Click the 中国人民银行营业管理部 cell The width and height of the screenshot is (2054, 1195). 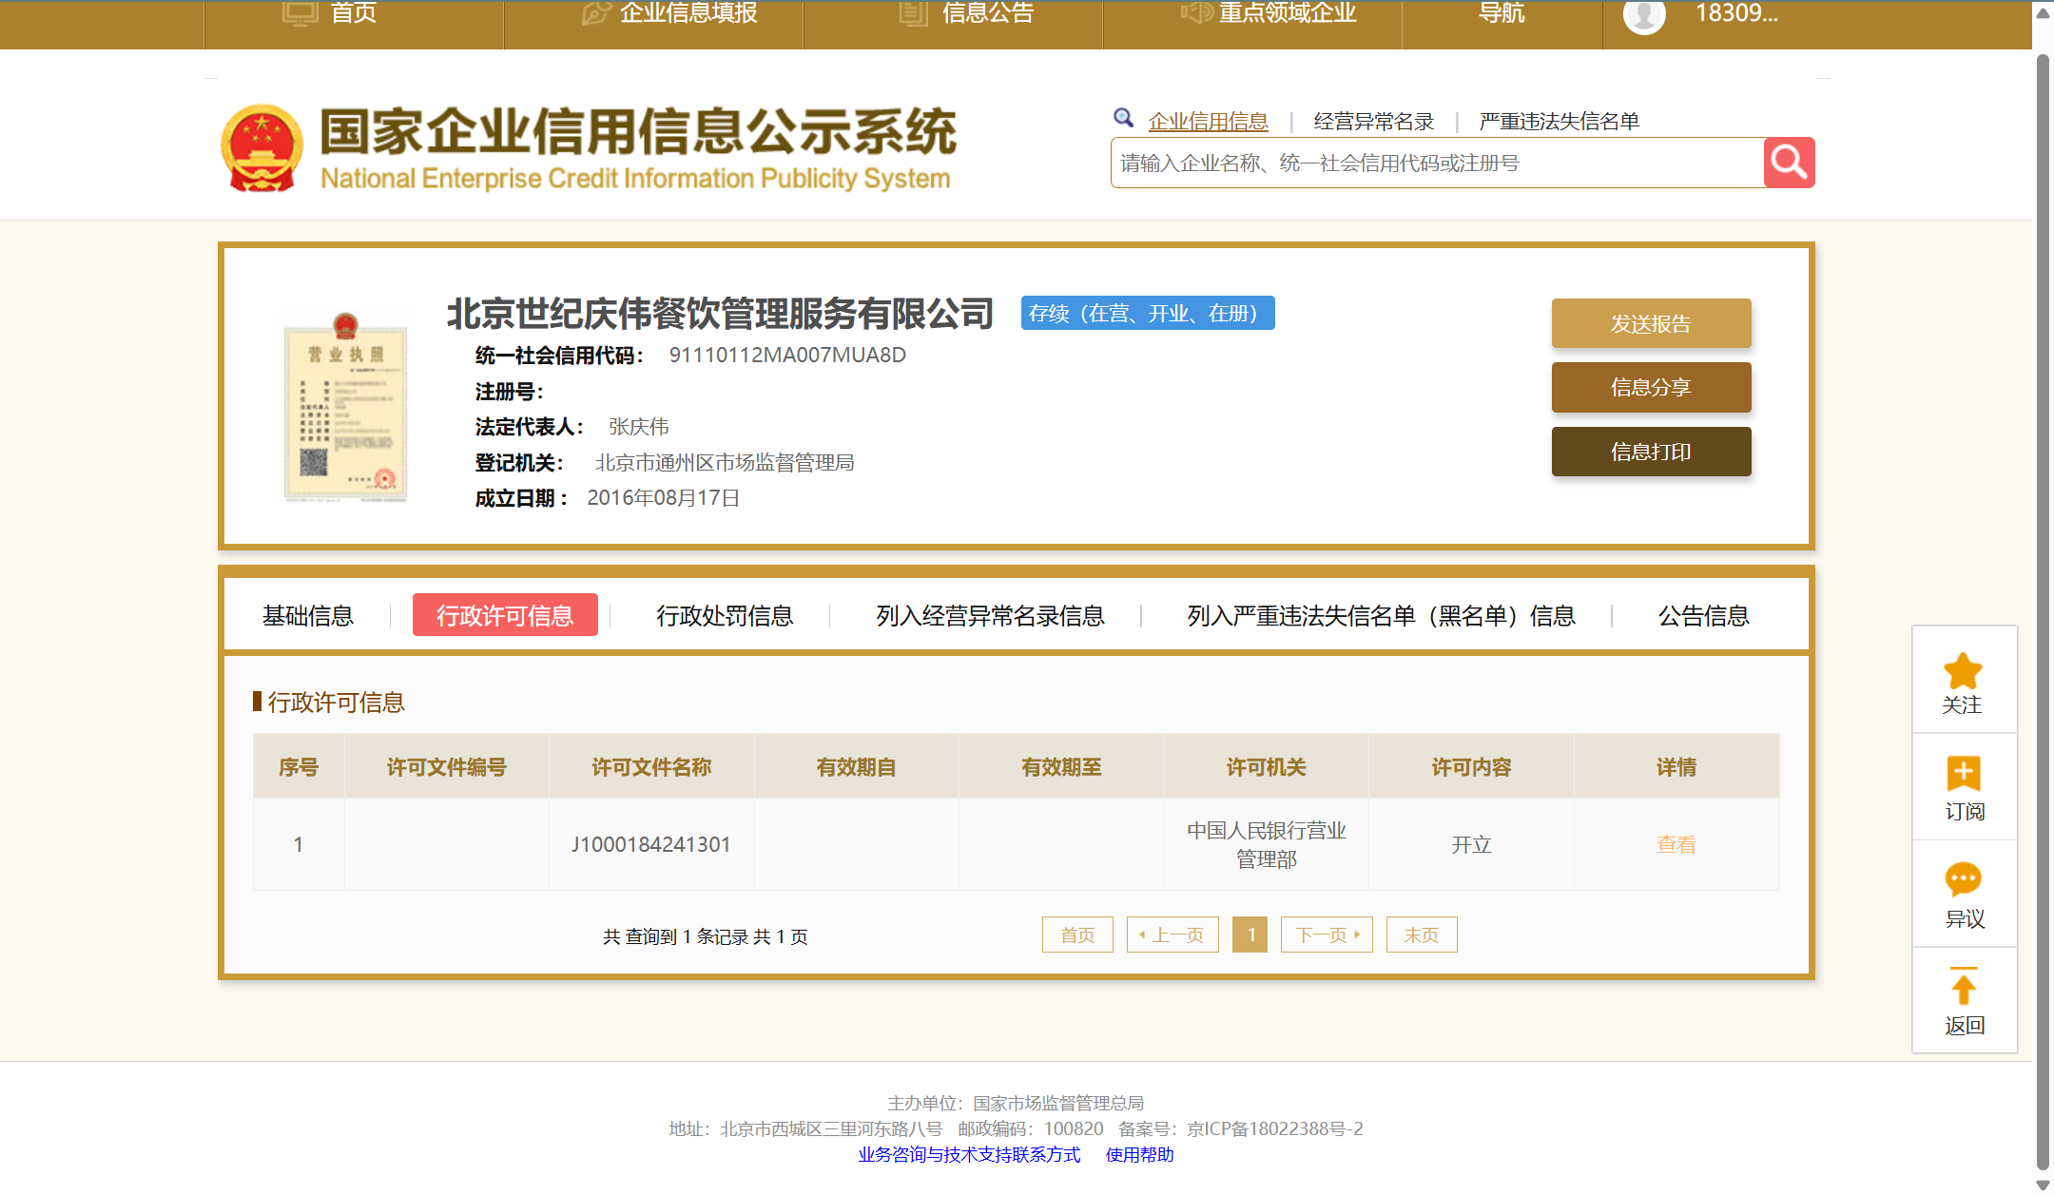coord(1267,844)
